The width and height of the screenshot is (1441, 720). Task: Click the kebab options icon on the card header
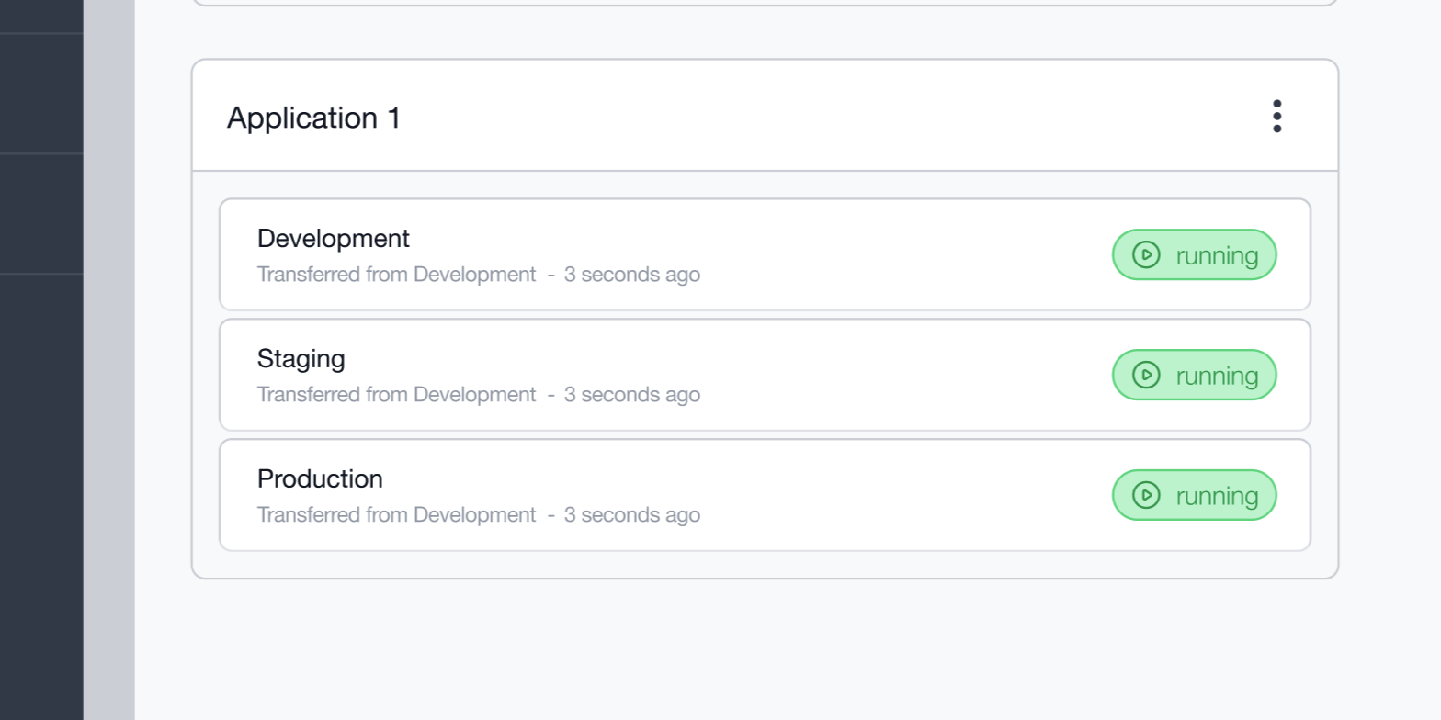coord(1276,117)
